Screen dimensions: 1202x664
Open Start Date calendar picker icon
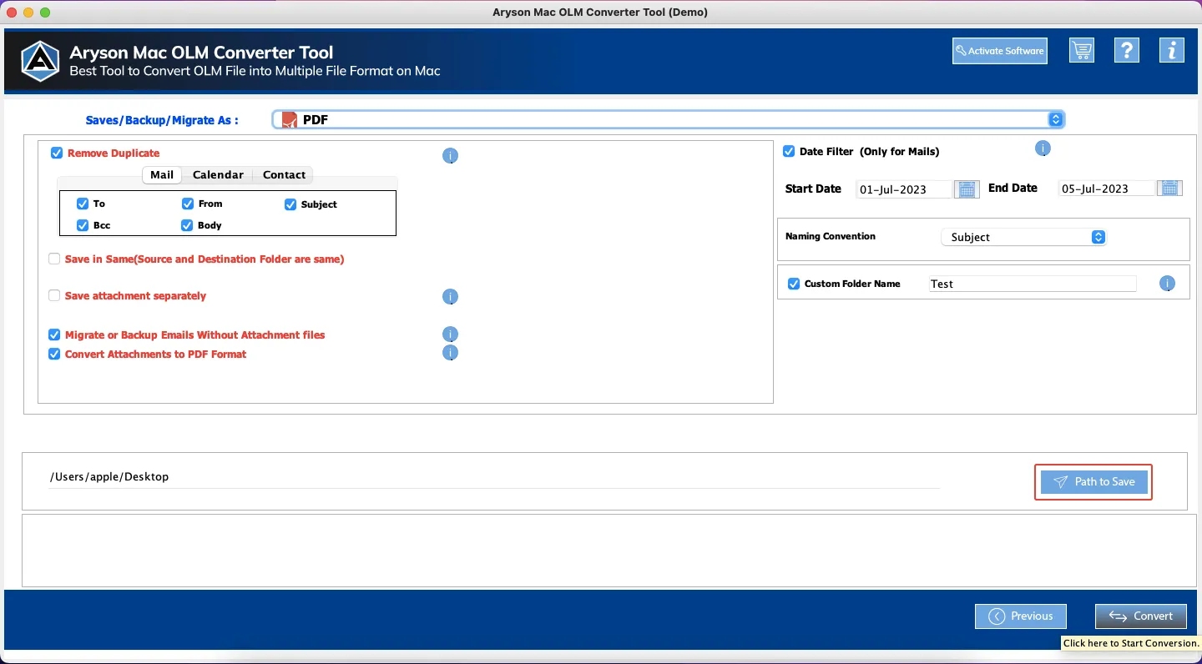pyautogui.click(x=967, y=189)
